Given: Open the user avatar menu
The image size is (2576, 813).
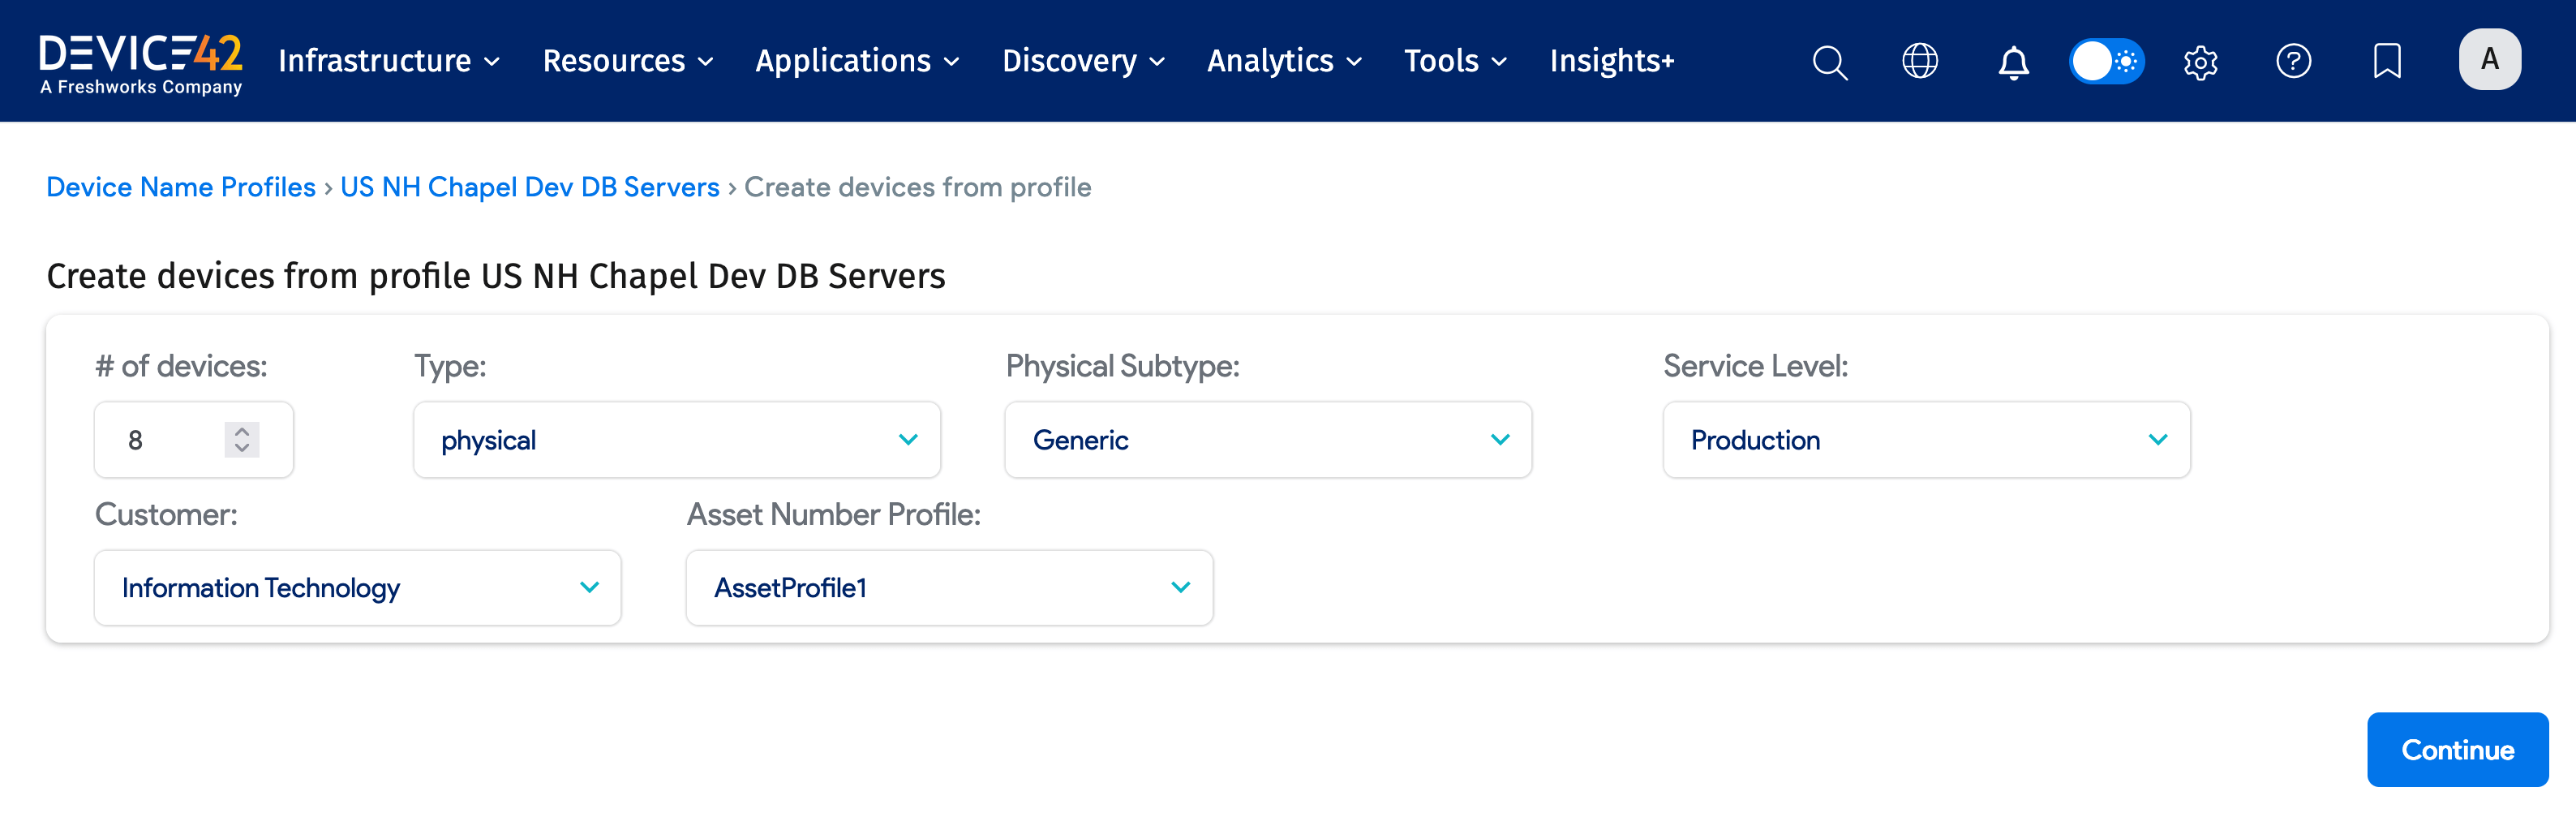Looking at the screenshot, I should [x=2489, y=59].
